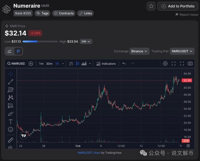Image resolution: width=200 pixels, height=161 pixels.
Task: Select the 30m interval
Action: click(49, 64)
